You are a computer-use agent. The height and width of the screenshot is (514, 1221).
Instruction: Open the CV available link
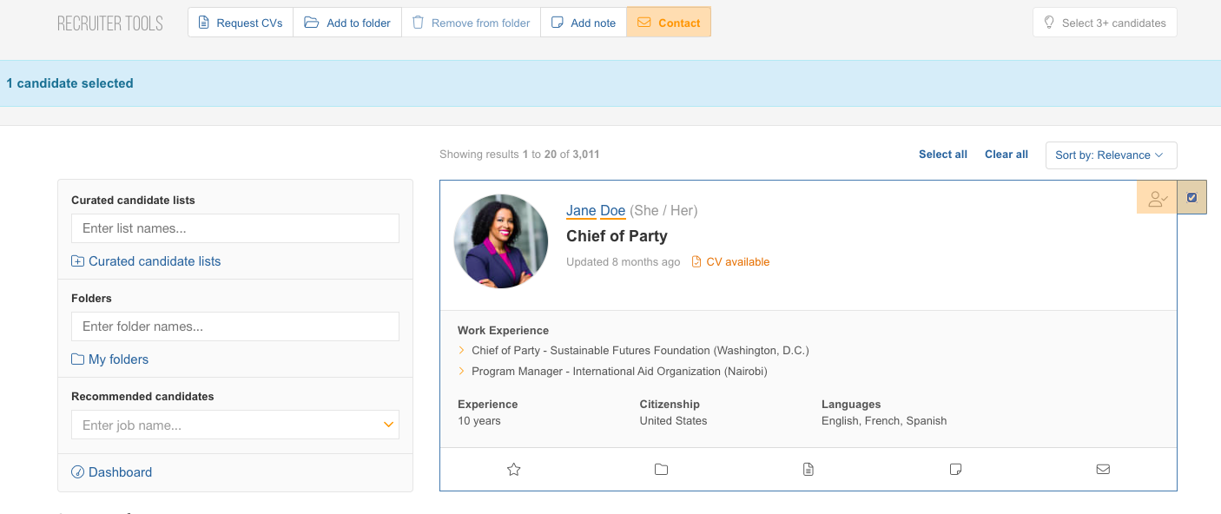click(730, 261)
